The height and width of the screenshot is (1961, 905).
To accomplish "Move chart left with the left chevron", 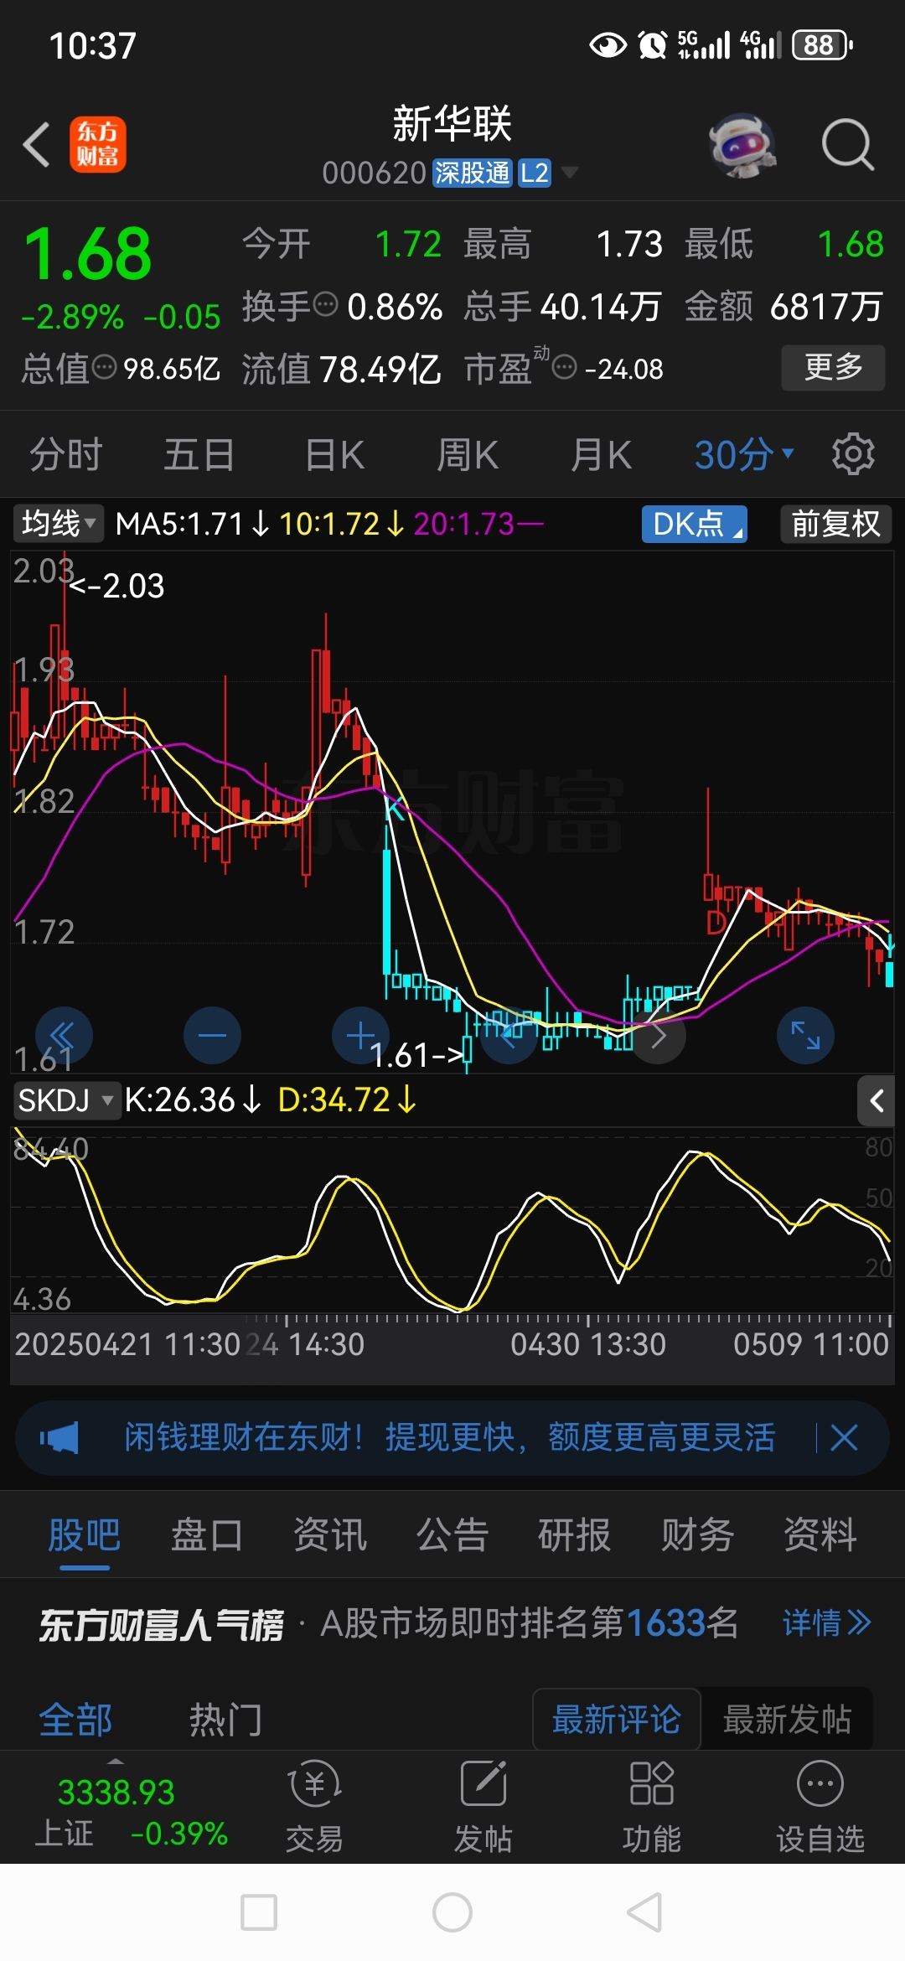I will point(509,1036).
